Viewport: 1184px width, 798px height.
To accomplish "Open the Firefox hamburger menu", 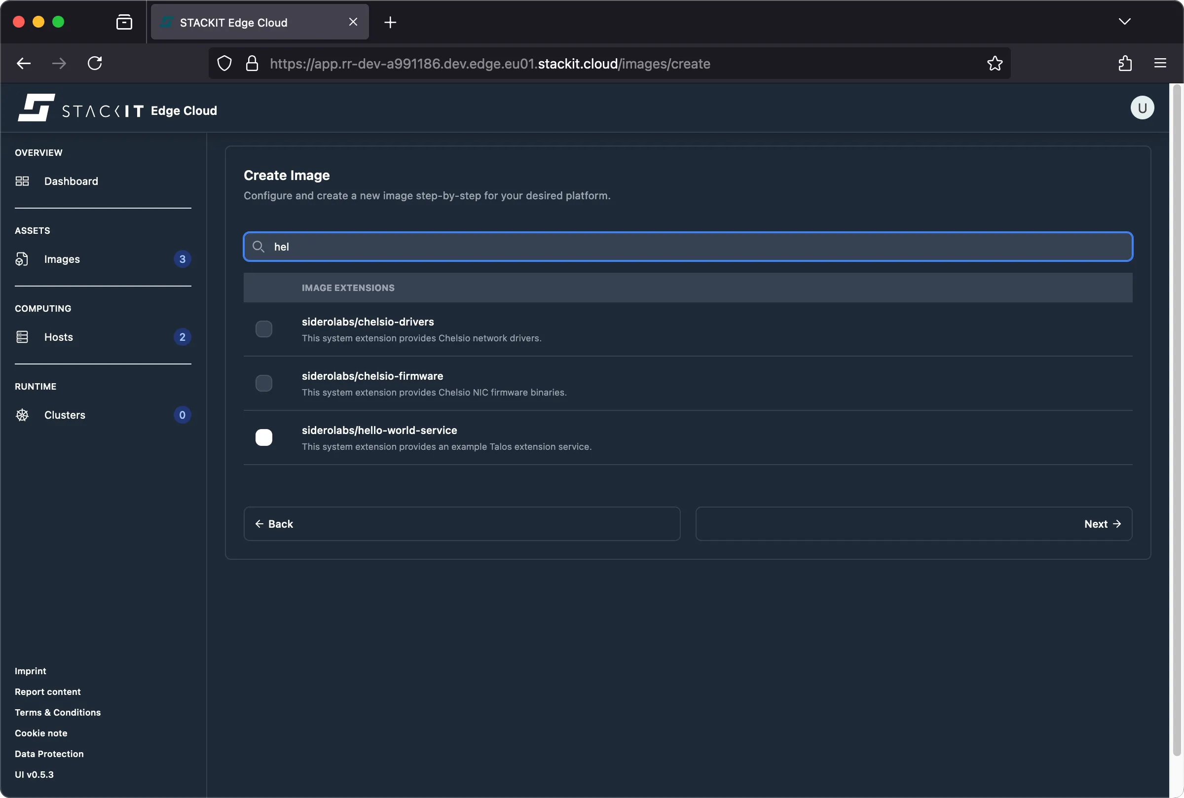I will pyautogui.click(x=1161, y=63).
